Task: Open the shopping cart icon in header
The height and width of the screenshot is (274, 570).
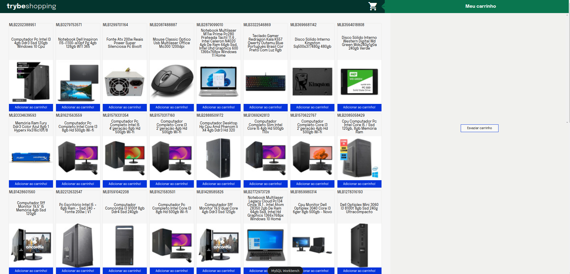Action: click(x=373, y=6)
